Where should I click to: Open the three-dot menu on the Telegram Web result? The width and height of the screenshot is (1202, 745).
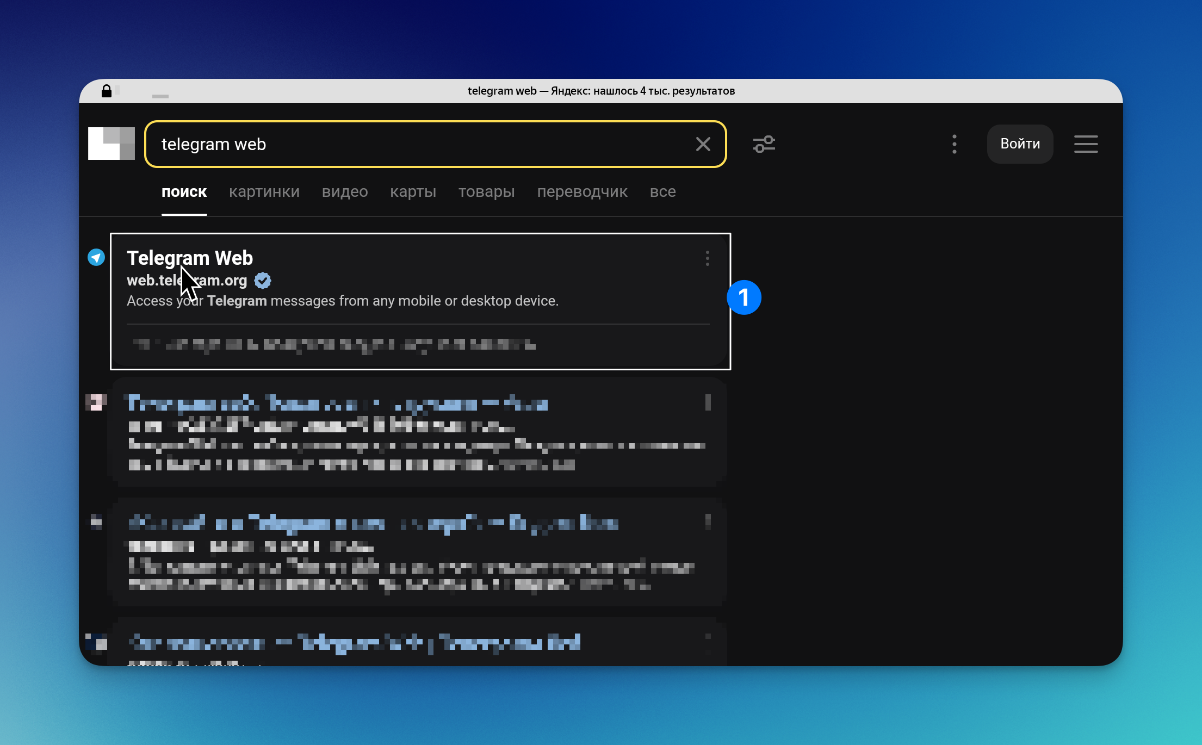pos(707,258)
